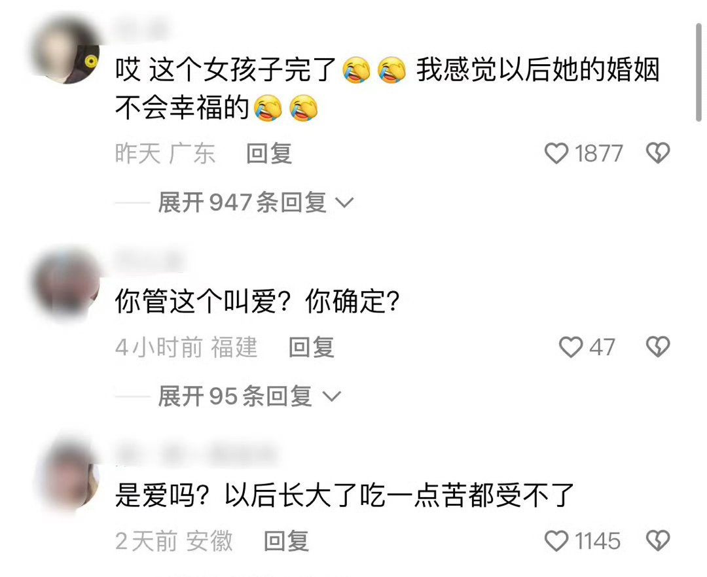This screenshot has width=707, height=577.
Task: Open second commenter's avatar profile
Action: pos(66,283)
